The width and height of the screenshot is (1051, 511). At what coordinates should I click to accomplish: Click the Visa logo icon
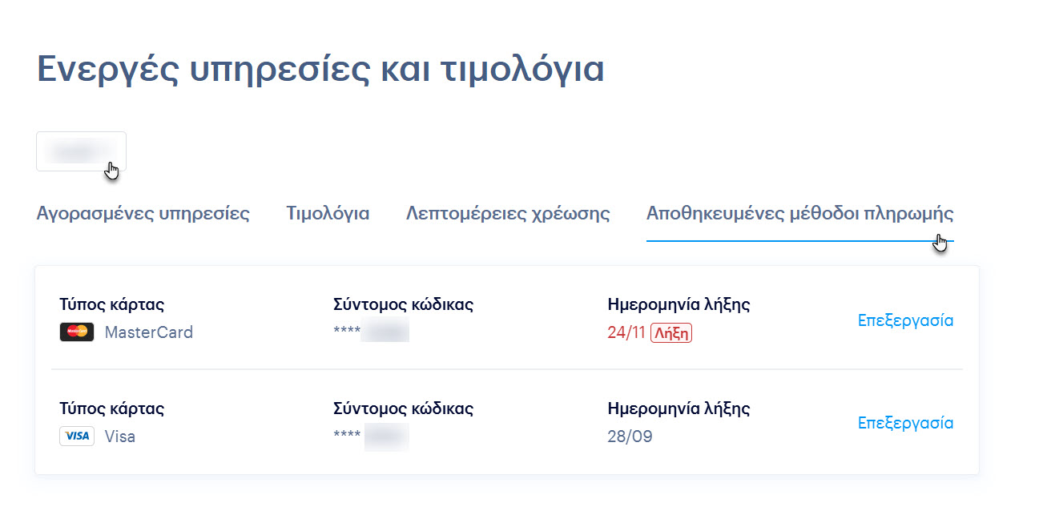pos(77,437)
